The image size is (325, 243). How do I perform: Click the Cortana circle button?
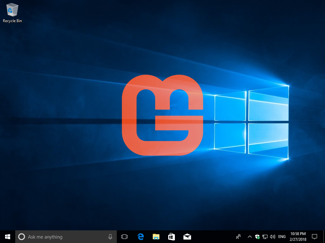click(22, 236)
